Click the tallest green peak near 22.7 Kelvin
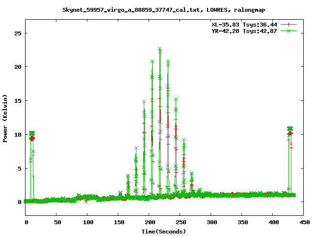 (160, 49)
